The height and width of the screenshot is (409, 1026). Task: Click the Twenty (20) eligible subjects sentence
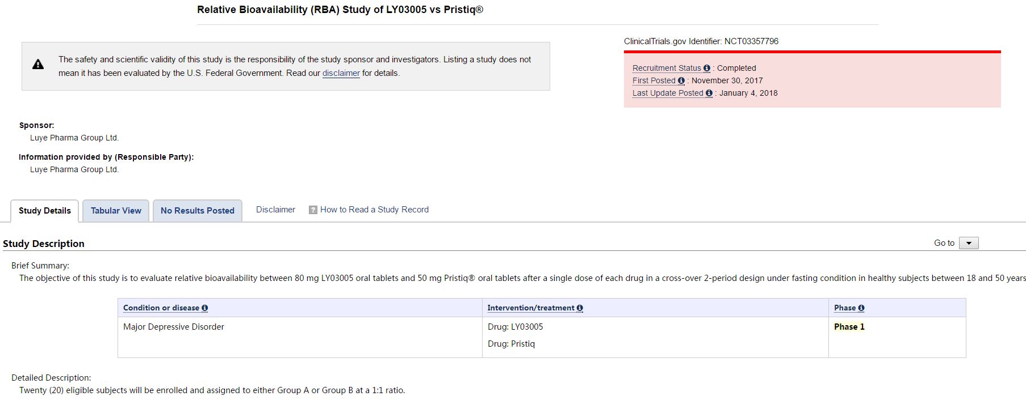click(212, 390)
